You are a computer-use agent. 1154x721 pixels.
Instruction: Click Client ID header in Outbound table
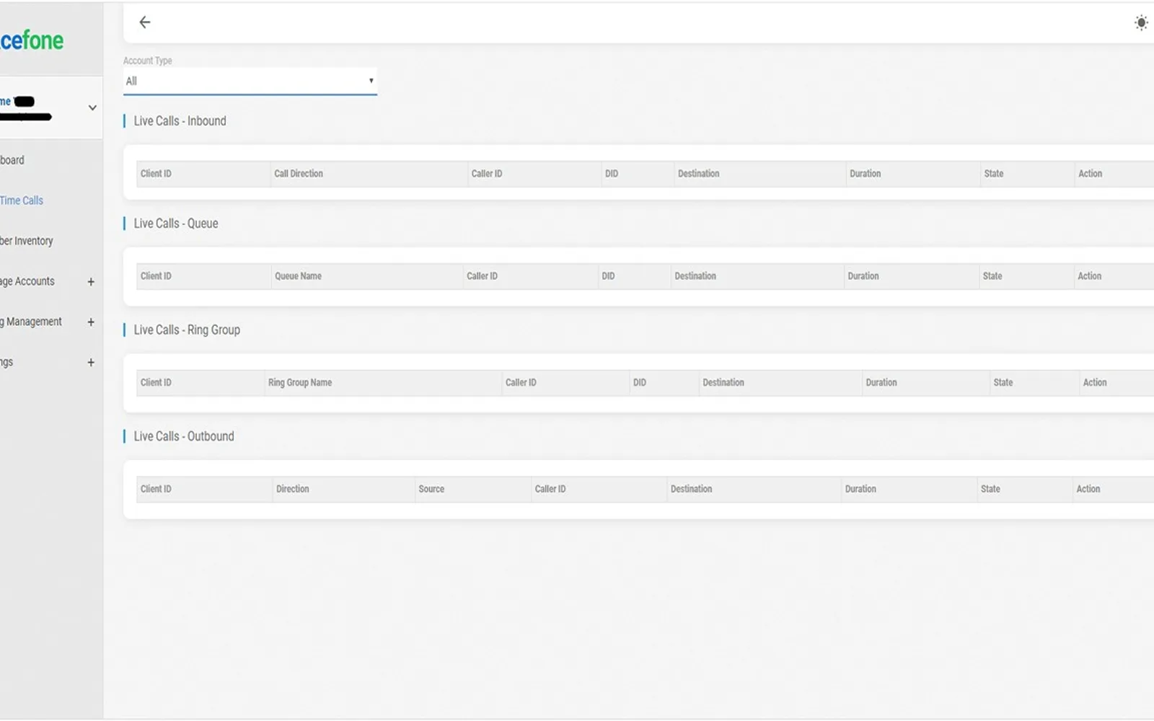156,489
